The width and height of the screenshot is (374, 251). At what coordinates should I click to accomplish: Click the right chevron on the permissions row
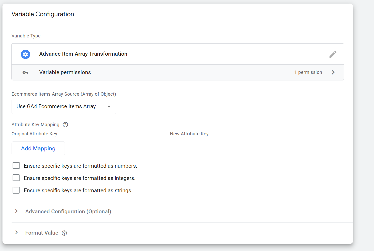click(x=333, y=72)
